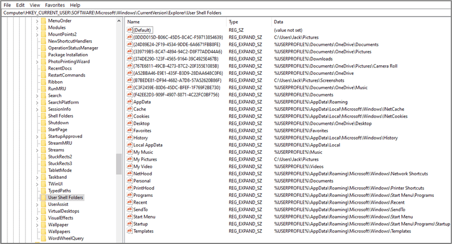Expand the Modules key
Viewport: 452px width, 244px height.
(x=37, y=28)
